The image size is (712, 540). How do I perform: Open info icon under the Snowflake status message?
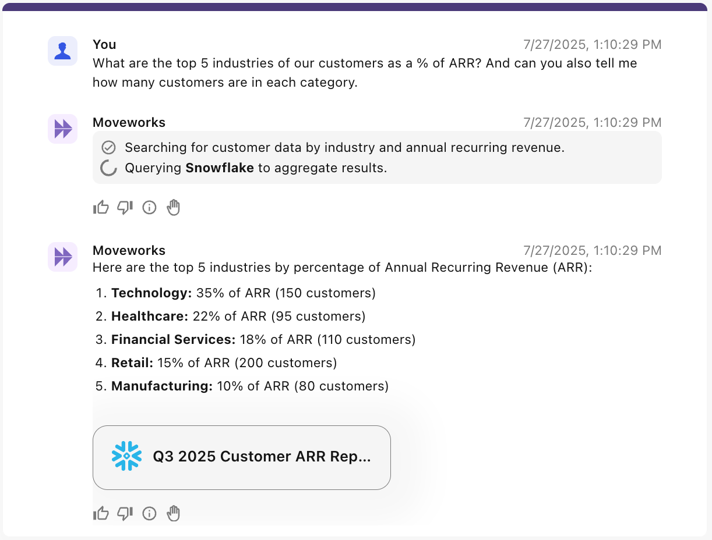pyautogui.click(x=150, y=208)
